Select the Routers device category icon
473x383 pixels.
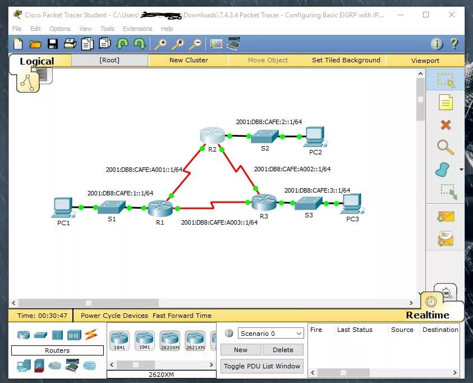point(24,335)
